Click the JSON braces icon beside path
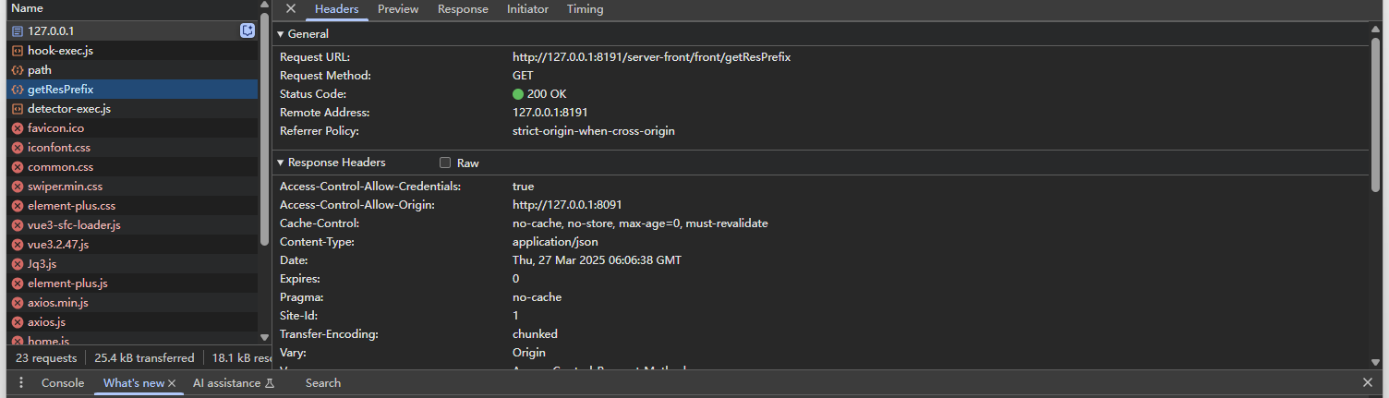This screenshot has height=398, width=1389. 17,70
